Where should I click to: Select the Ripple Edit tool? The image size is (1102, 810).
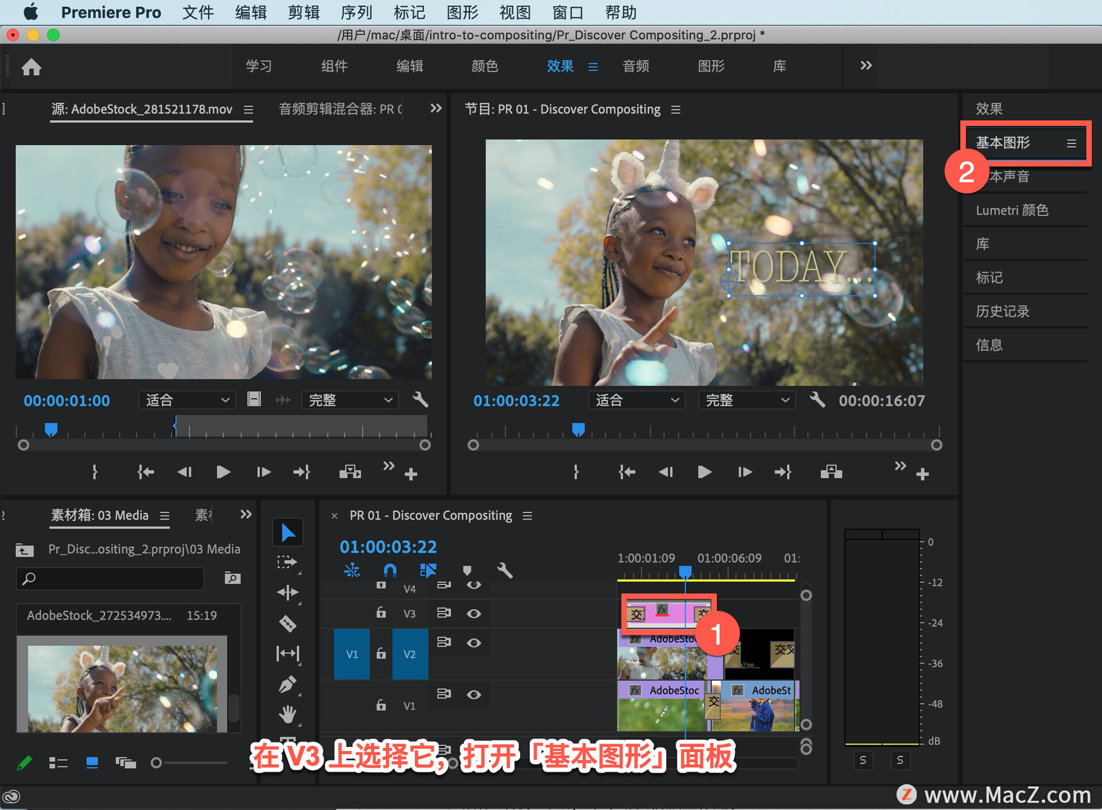[x=288, y=592]
